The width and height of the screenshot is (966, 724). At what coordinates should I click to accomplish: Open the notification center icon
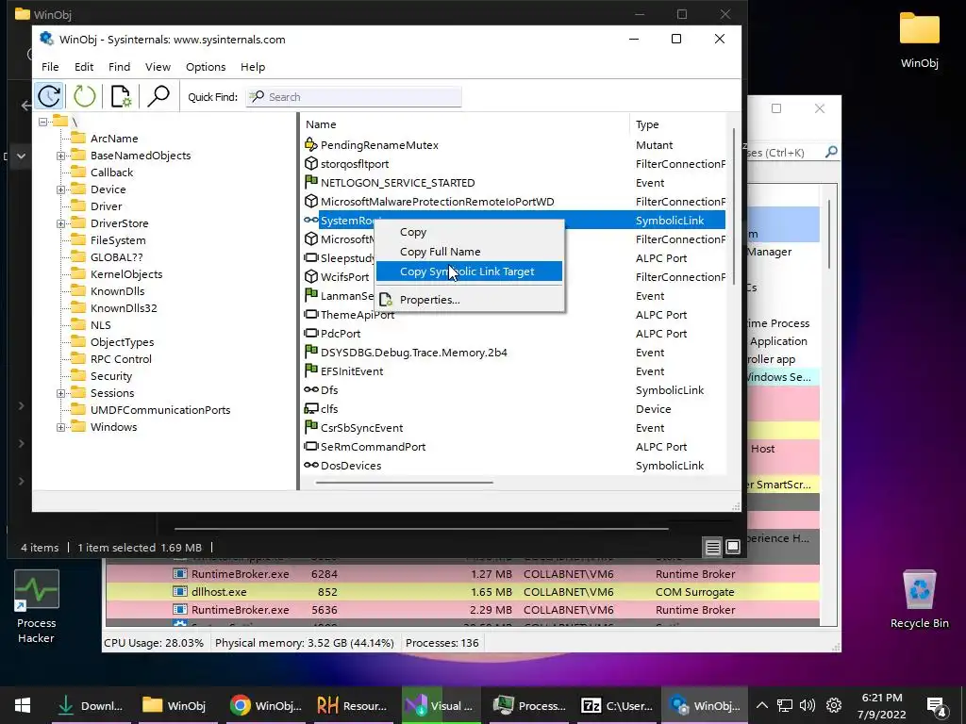point(937,706)
